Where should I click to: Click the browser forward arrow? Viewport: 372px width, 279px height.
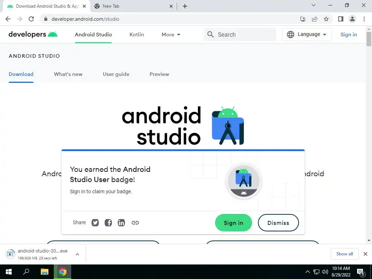pyautogui.click(x=20, y=19)
